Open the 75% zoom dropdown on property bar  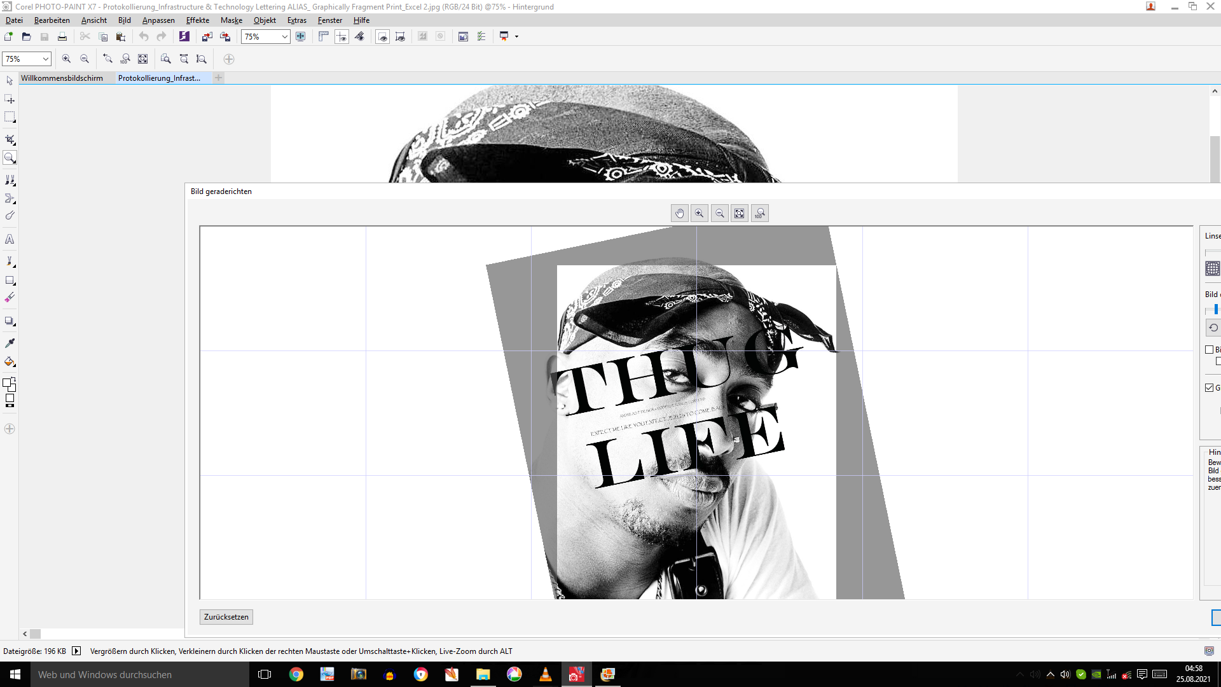point(46,59)
